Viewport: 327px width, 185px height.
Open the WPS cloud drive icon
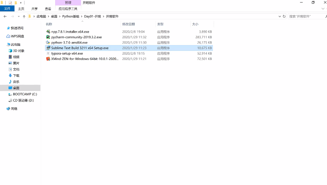point(8,36)
